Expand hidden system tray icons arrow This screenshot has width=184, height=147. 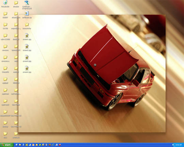point(173,145)
